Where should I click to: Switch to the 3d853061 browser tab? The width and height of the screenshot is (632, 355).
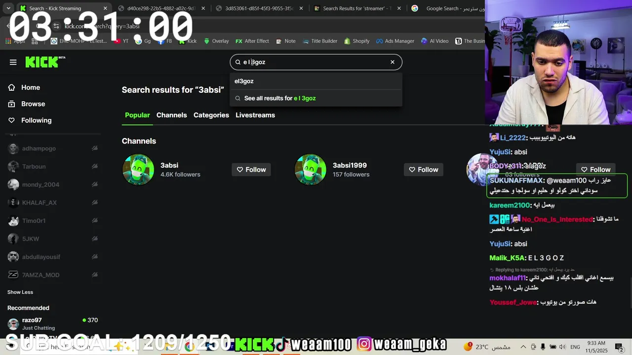[259, 8]
